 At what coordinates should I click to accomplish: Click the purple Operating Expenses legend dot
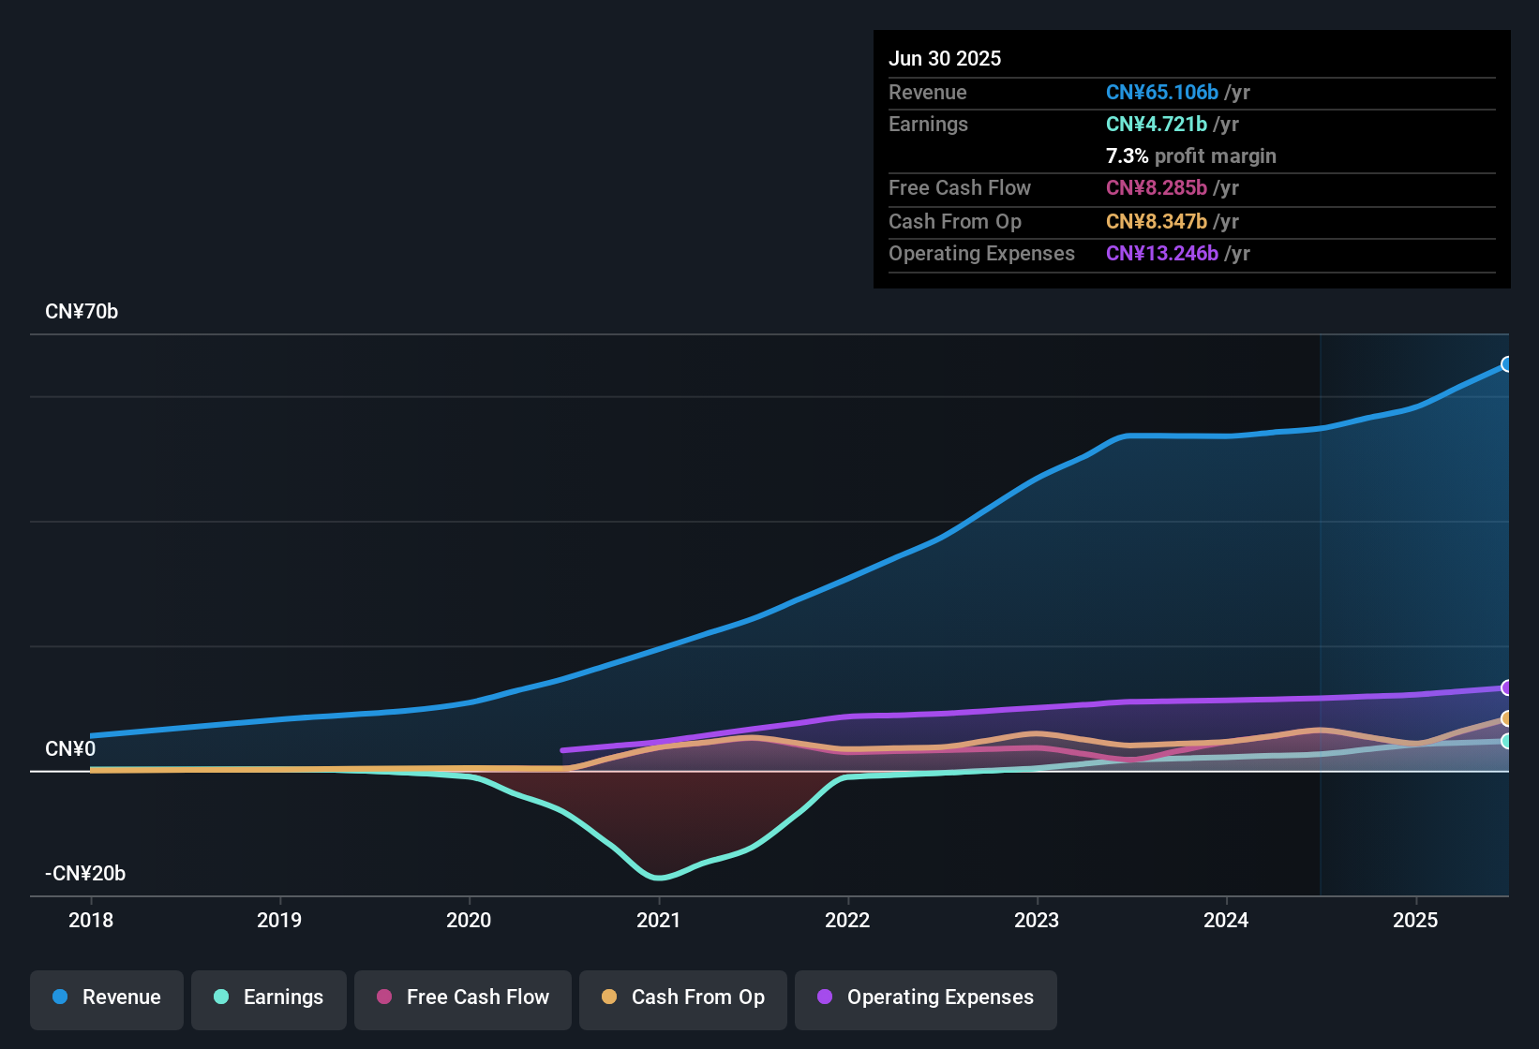(x=824, y=997)
